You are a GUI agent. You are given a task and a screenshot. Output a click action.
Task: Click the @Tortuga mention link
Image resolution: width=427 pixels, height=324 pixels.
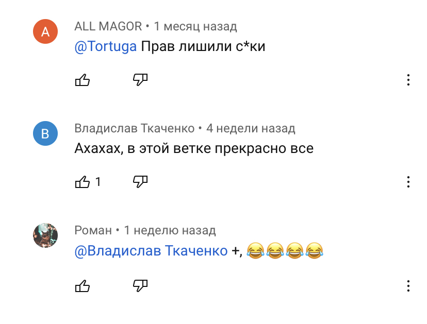coord(106,46)
